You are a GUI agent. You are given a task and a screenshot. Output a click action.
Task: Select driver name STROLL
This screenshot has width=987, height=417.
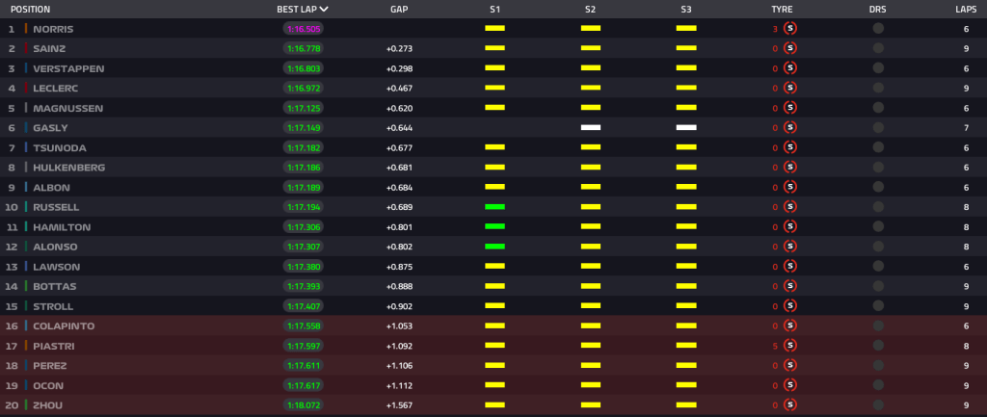(54, 306)
